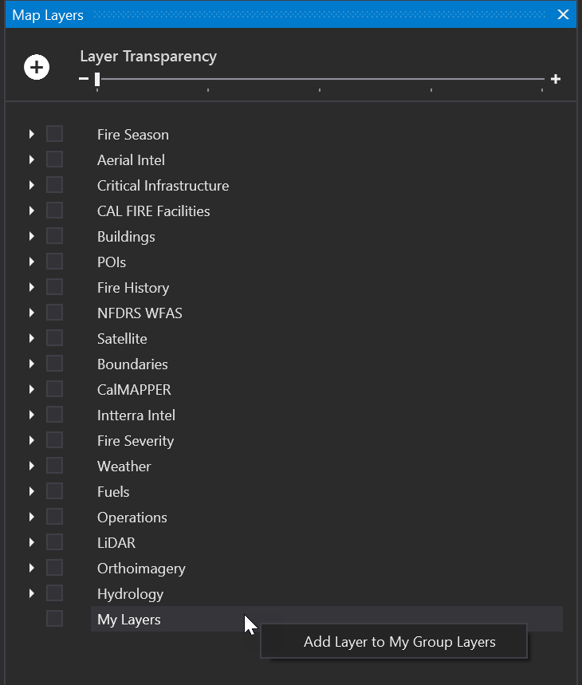Expand the Boundaries group arrow
This screenshot has width=582, height=685.
pos(32,364)
